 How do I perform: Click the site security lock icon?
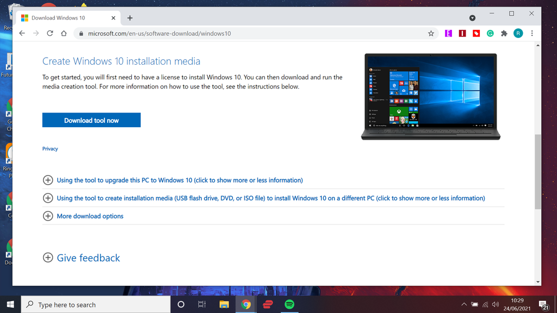[81, 33]
